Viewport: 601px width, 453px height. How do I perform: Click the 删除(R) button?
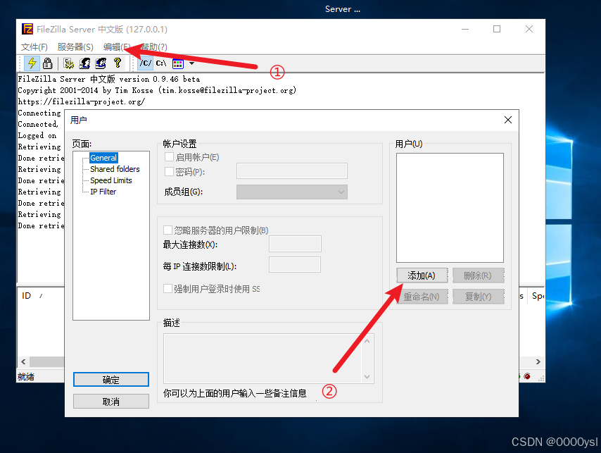coord(478,275)
